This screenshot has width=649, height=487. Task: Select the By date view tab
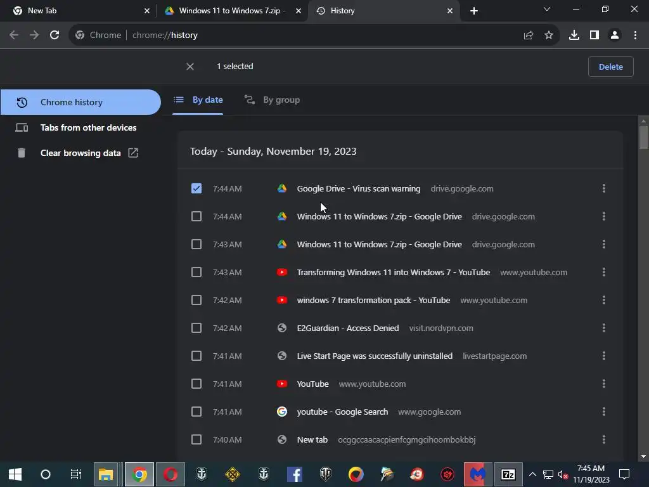[198, 100]
